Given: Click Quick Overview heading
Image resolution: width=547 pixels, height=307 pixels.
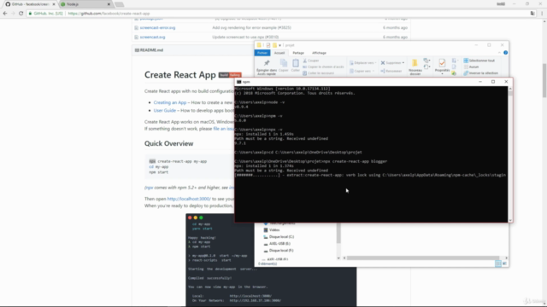Looking at the screenshot, I should click(x=169, y=143).
